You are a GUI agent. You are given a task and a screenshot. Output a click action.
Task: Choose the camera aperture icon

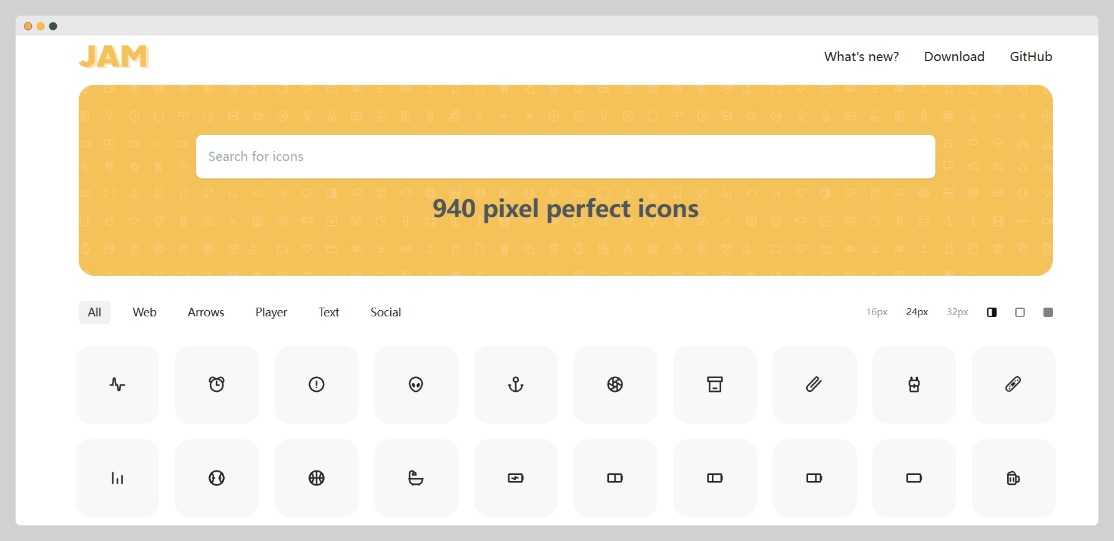(615, 384)
